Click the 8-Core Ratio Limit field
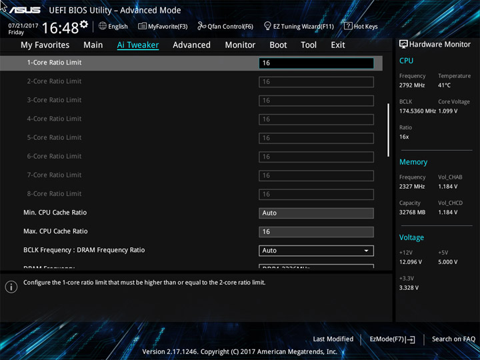Screen dimensions: 480x360 pos(316,194)
